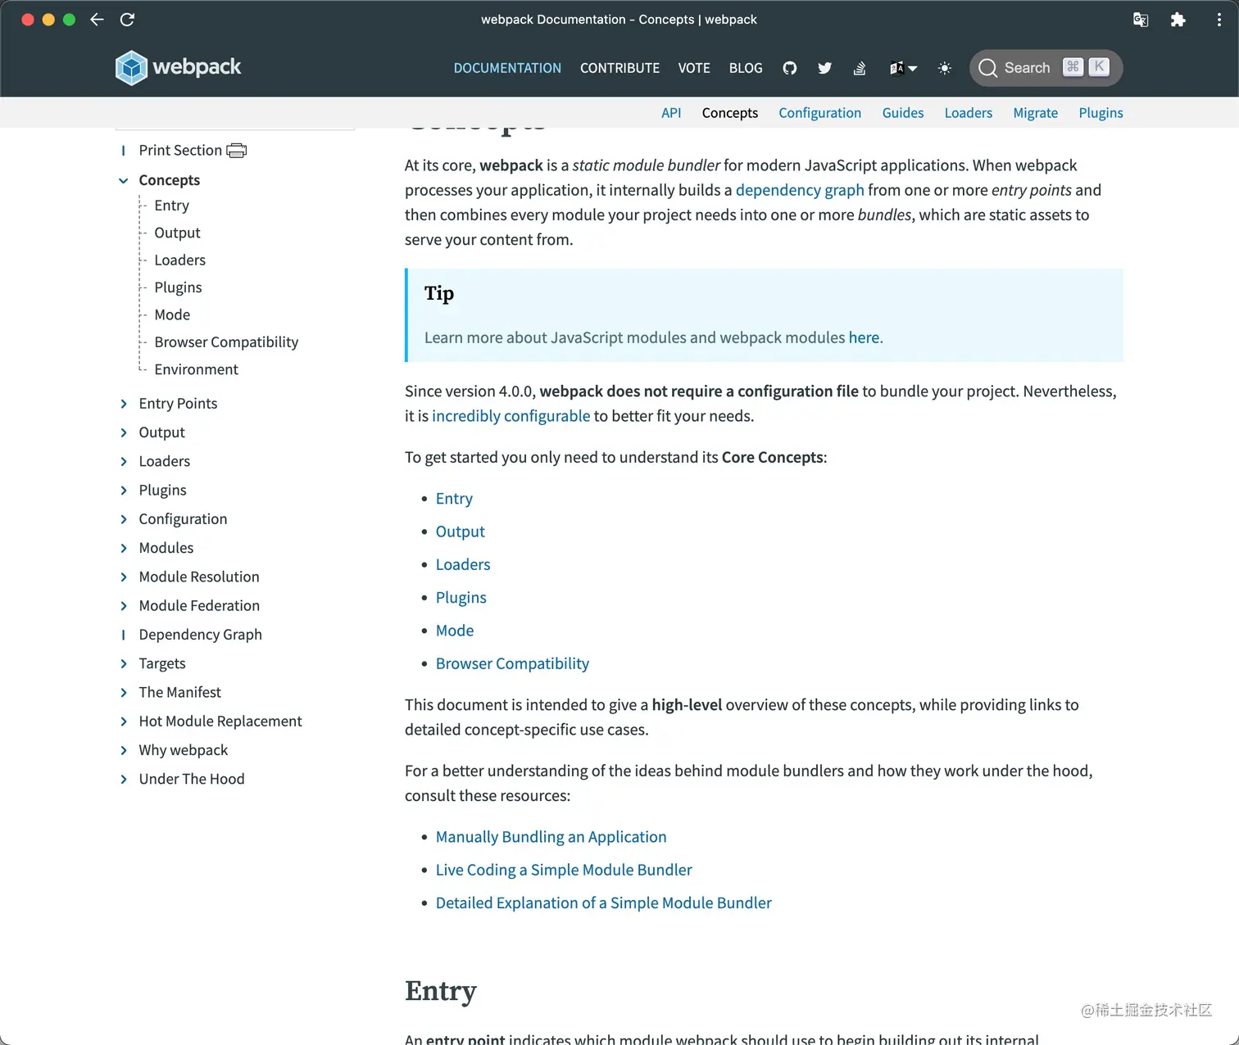The width and height of the screenshot is (1239, 1045).
Task: Select Entry under Concepts tree
Action: pos(171,206)
